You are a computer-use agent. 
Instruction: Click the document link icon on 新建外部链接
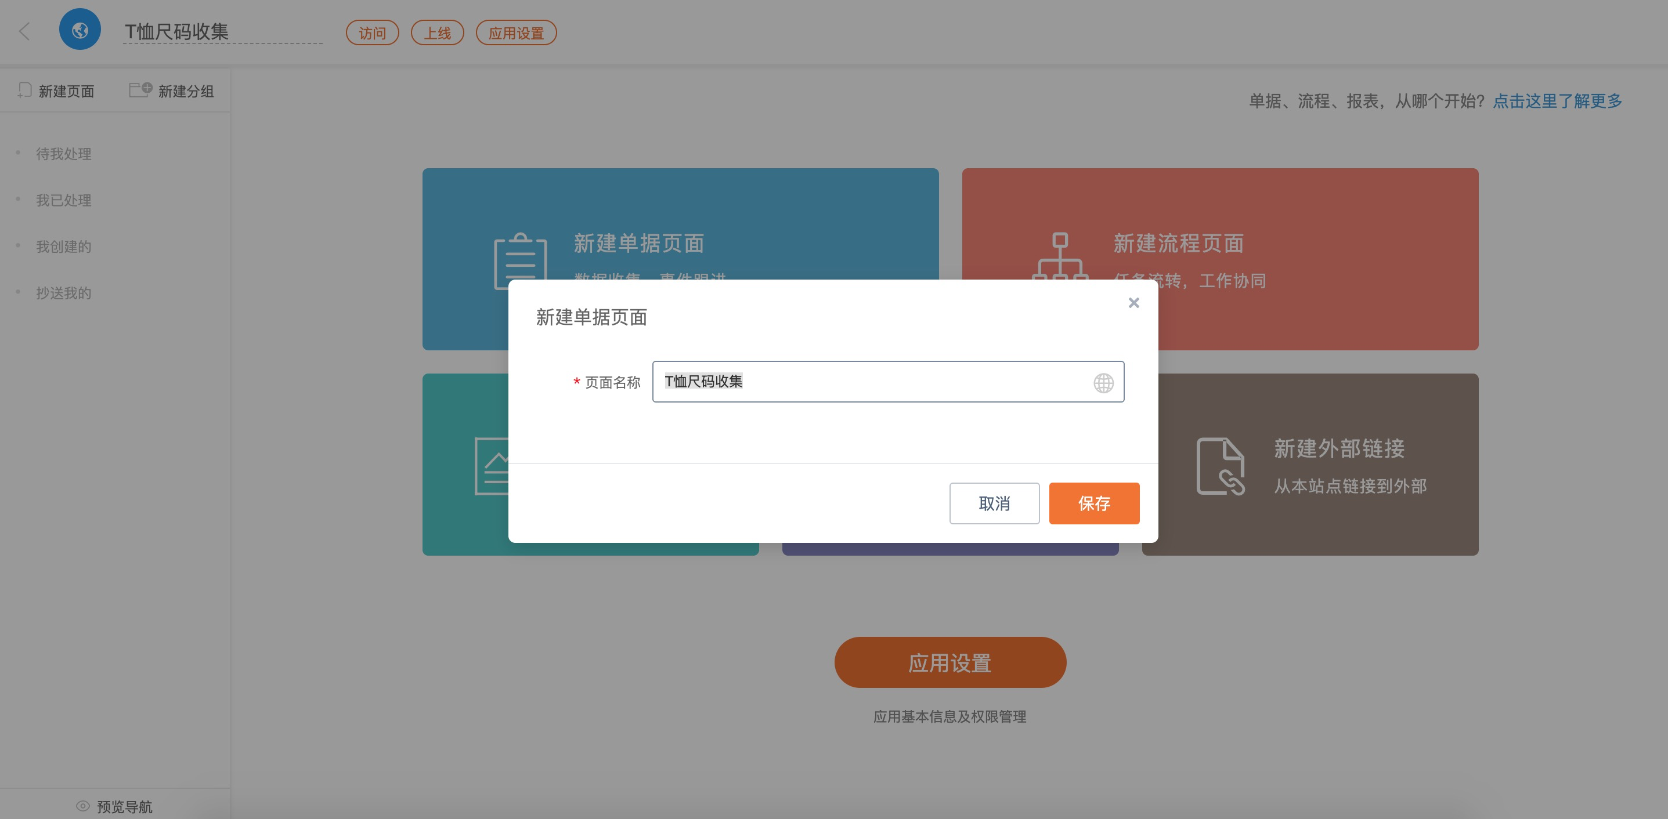(1220, 466)
